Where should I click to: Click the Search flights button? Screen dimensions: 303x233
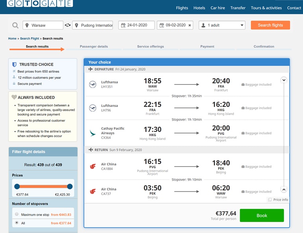click(x=270, y=25)
